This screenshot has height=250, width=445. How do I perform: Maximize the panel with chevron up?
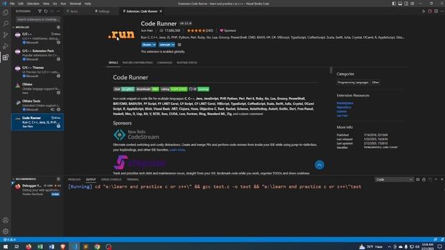coord(436,180)
